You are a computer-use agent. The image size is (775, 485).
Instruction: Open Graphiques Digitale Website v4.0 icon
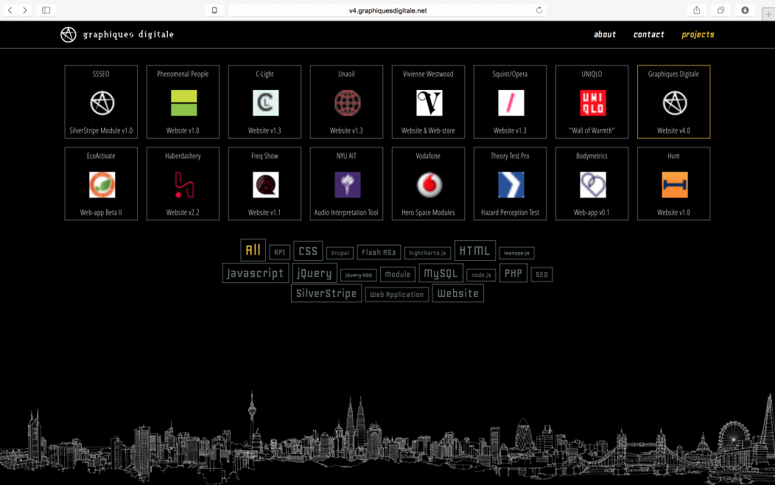click(675, 103)
